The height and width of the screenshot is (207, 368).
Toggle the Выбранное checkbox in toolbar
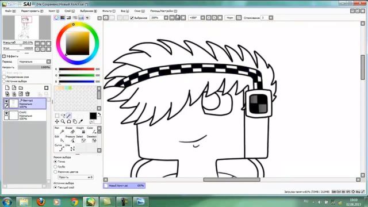tap(132, 18)
